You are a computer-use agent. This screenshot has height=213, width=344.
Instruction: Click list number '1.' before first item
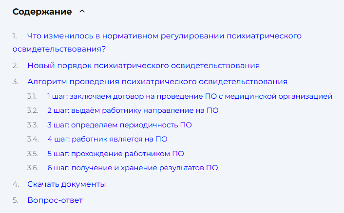click(x=15, y=36)
